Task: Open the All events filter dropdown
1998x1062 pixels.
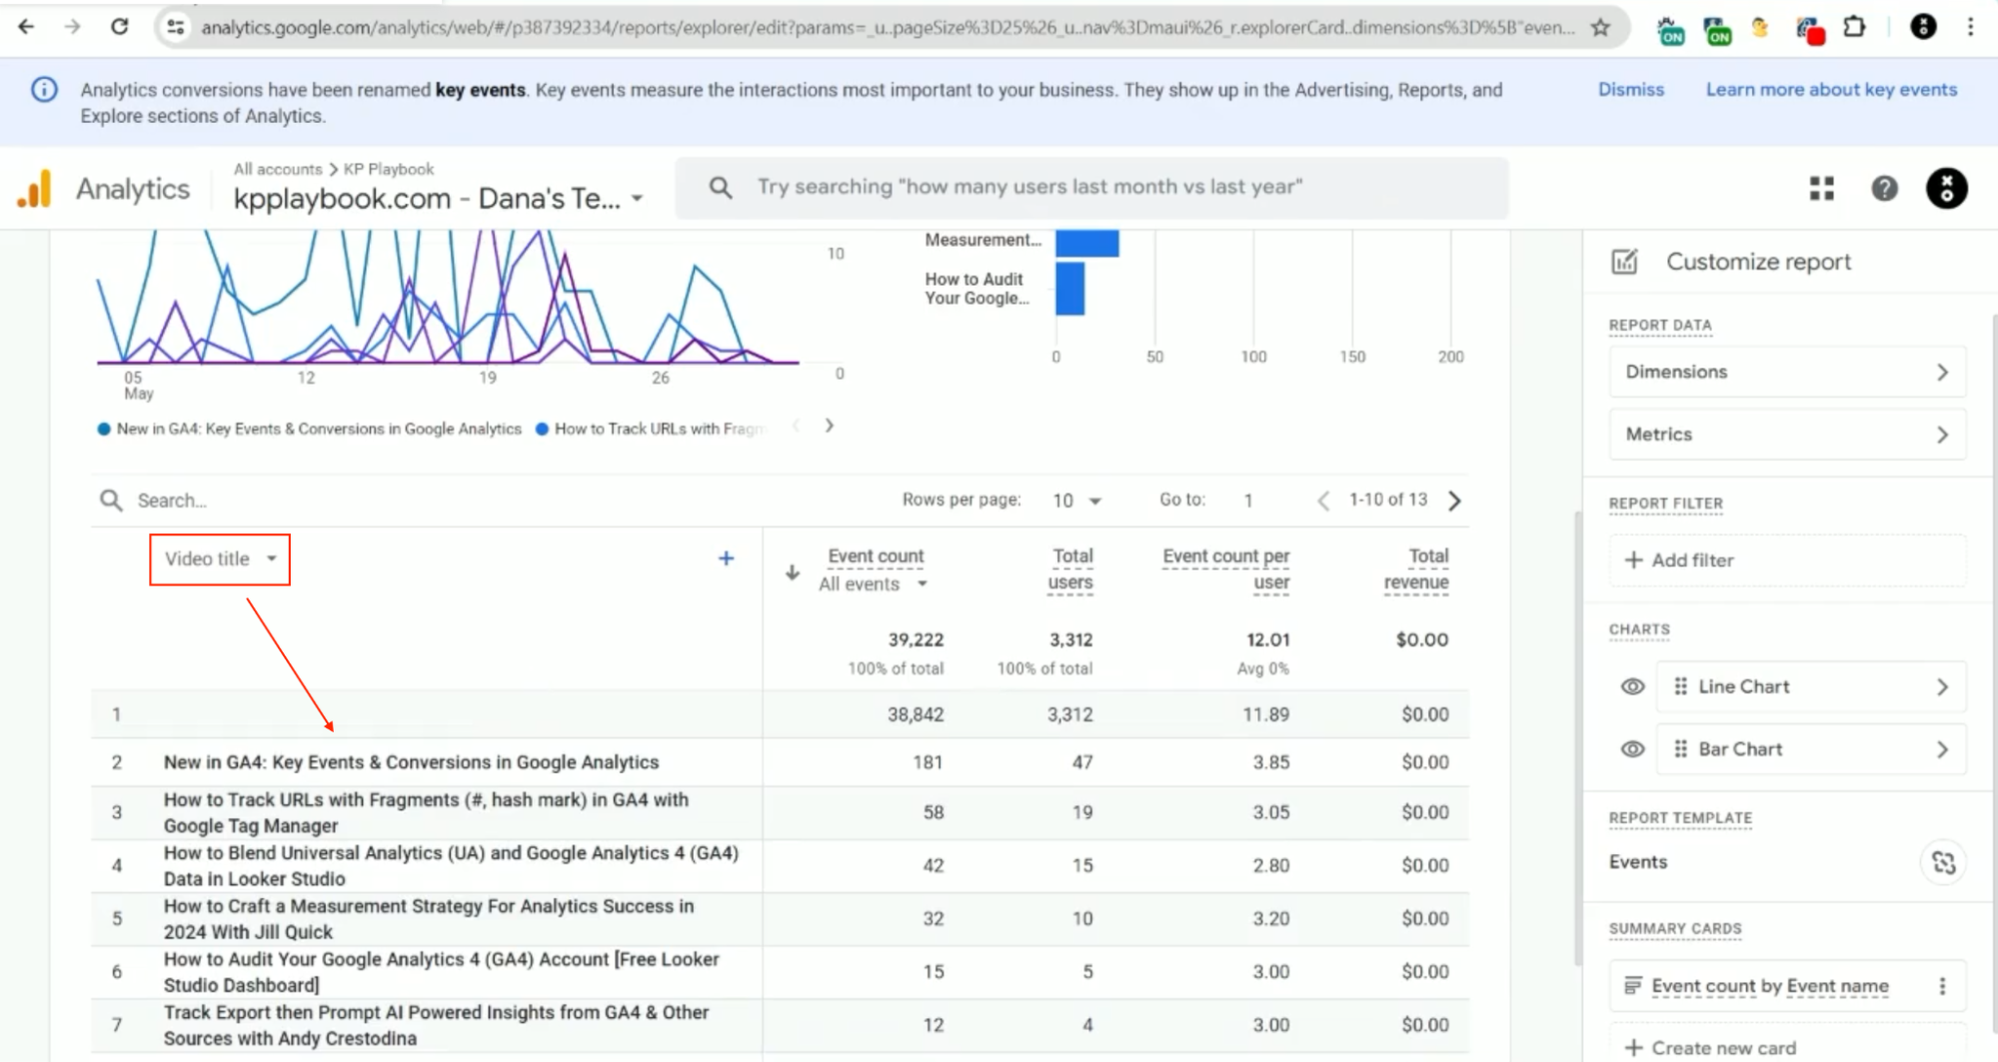Action: click(873, 584)
